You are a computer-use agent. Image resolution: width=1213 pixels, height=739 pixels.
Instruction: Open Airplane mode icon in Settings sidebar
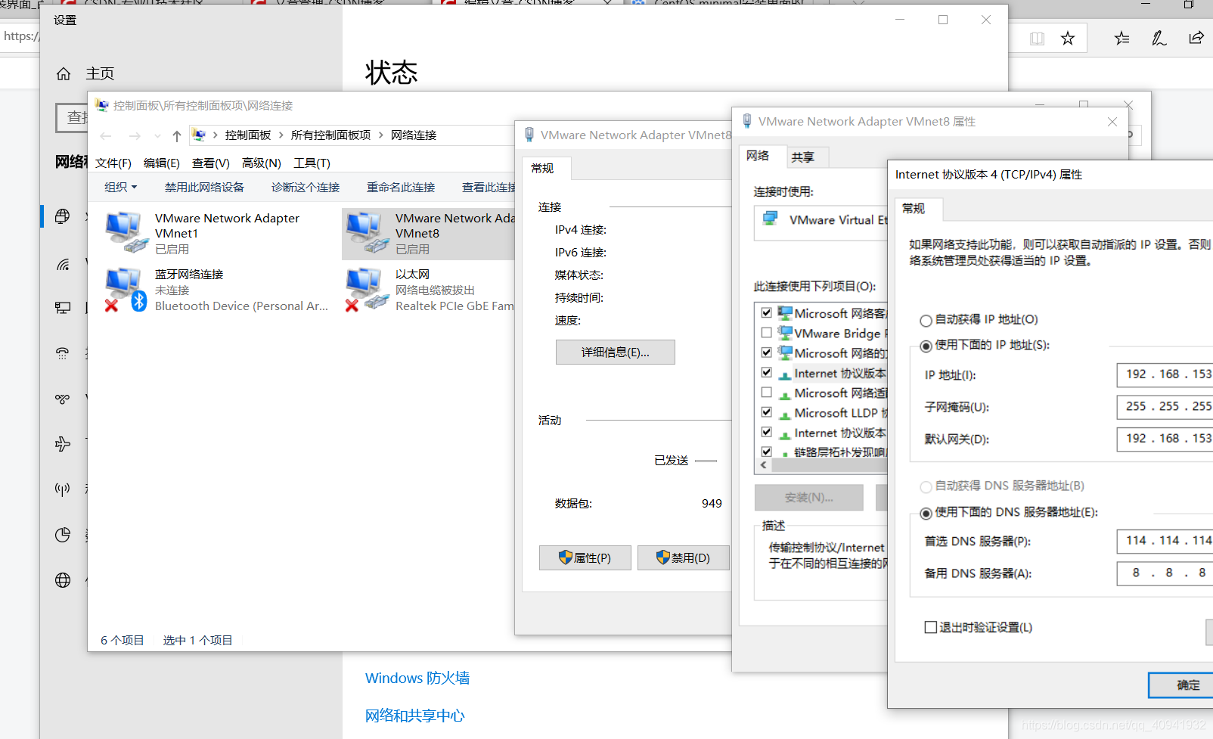pyautogui.click(x=63, y=444)
